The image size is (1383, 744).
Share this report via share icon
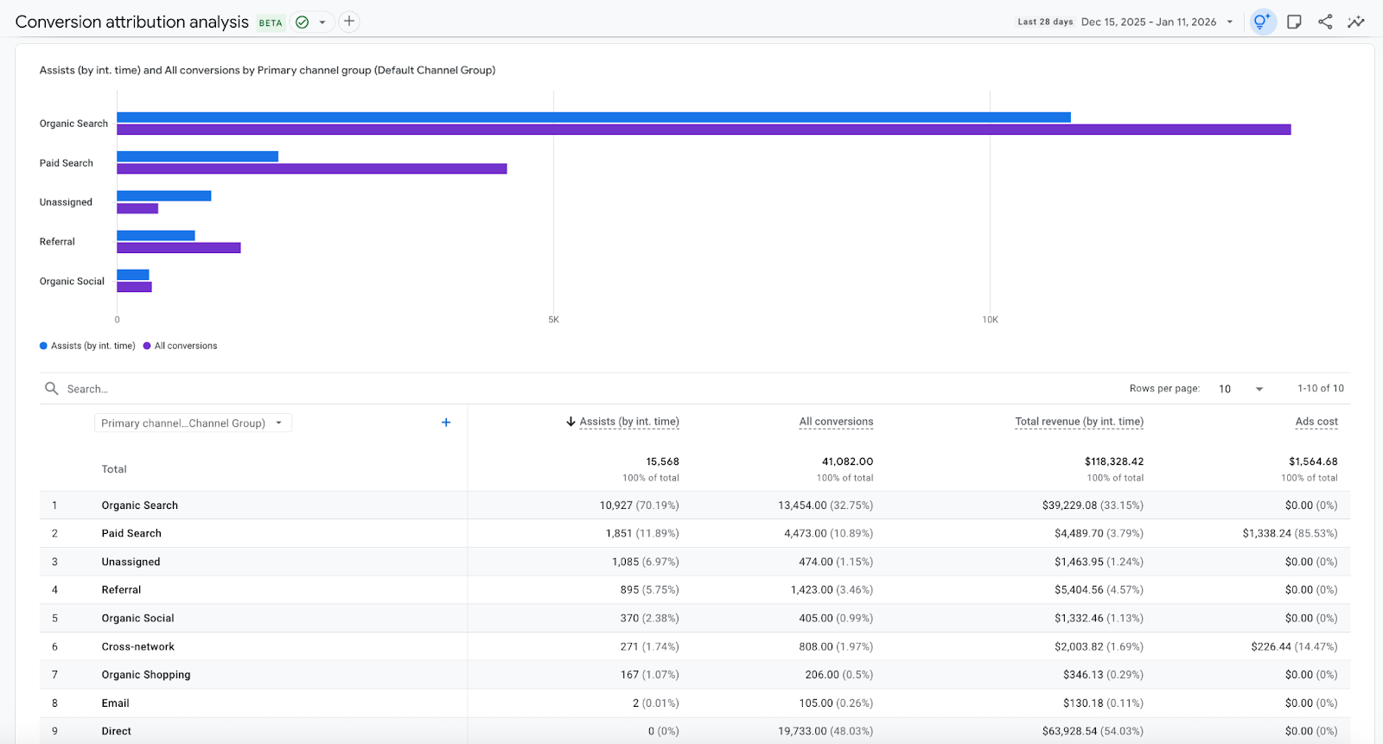click(1325, 22)
